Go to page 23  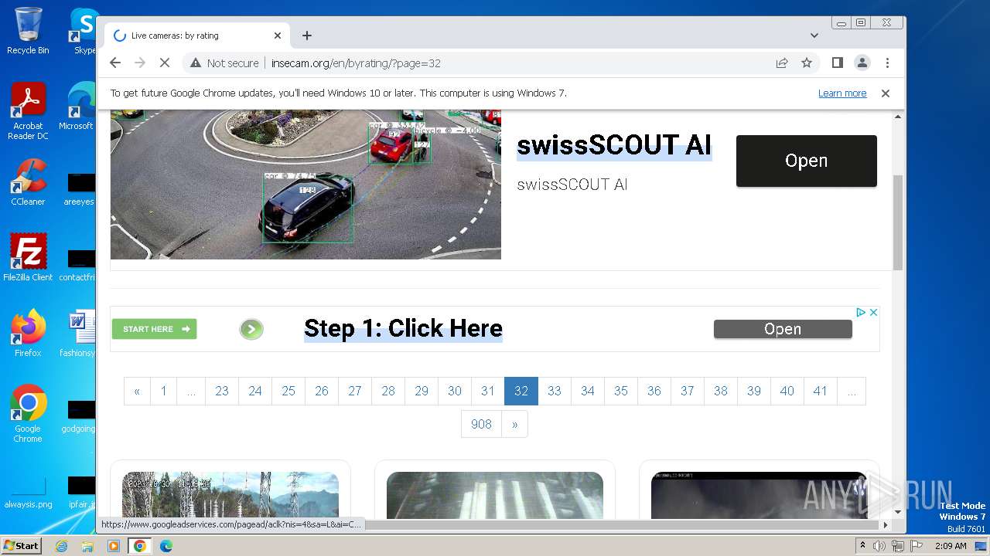click(222, 391)
